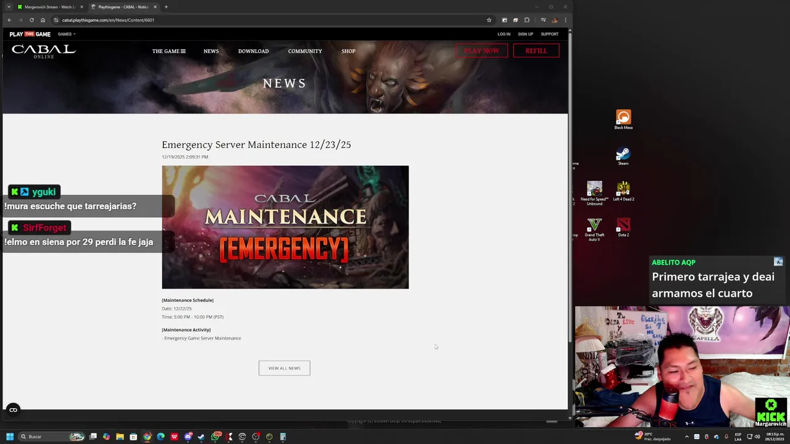The height and width of the screenshot is (444, 790).
Task: Close Margarovich Stream tab
Action: coord(81,7)
